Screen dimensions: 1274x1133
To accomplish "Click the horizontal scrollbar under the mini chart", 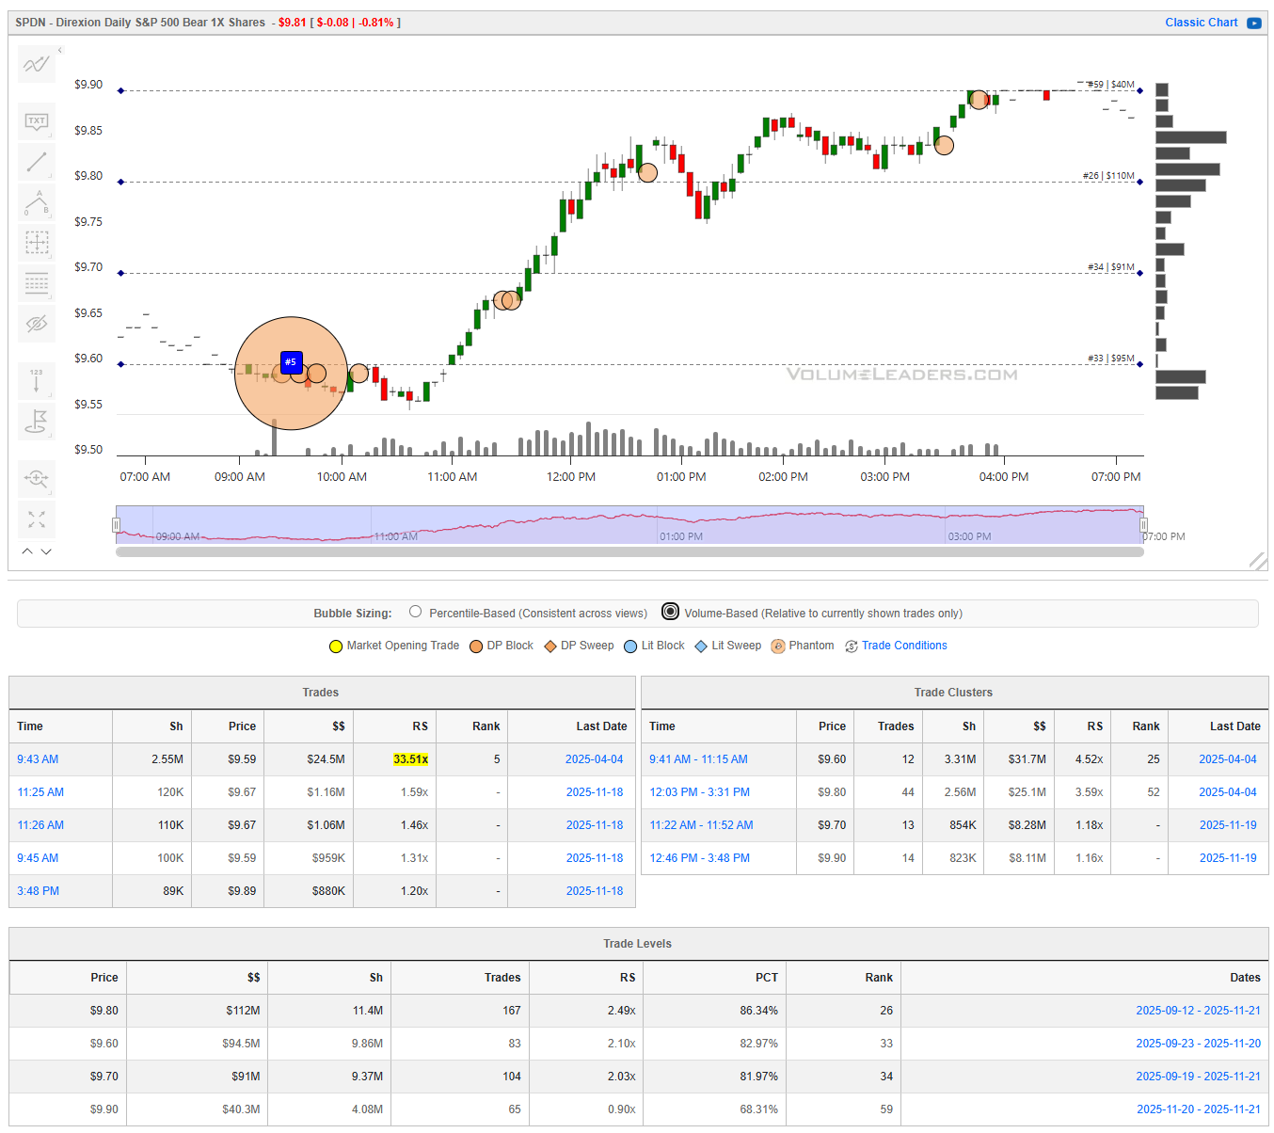I will 629,552.
